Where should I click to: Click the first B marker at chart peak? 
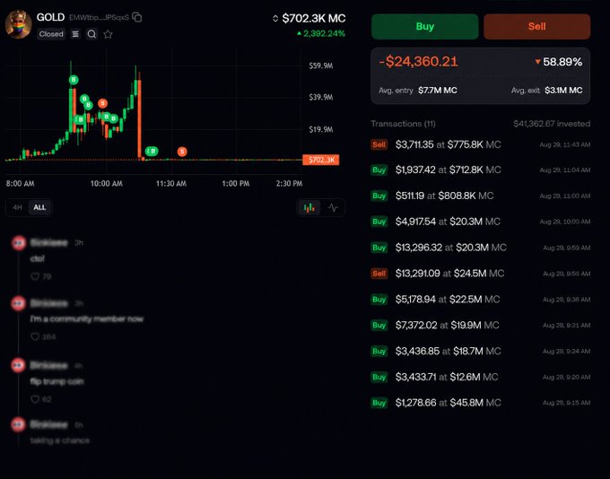pyautogui.click(x=74, y=80)
